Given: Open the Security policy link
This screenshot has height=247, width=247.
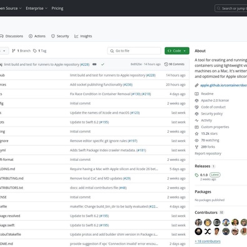Looking at the screenshot, I should 211,114.
